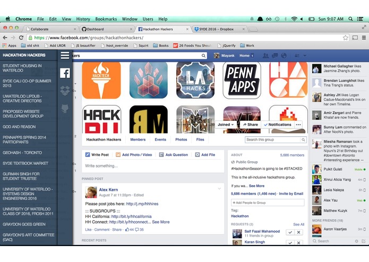Click Add File option
Screen dimensions: 369x262
tap(205, 155)
